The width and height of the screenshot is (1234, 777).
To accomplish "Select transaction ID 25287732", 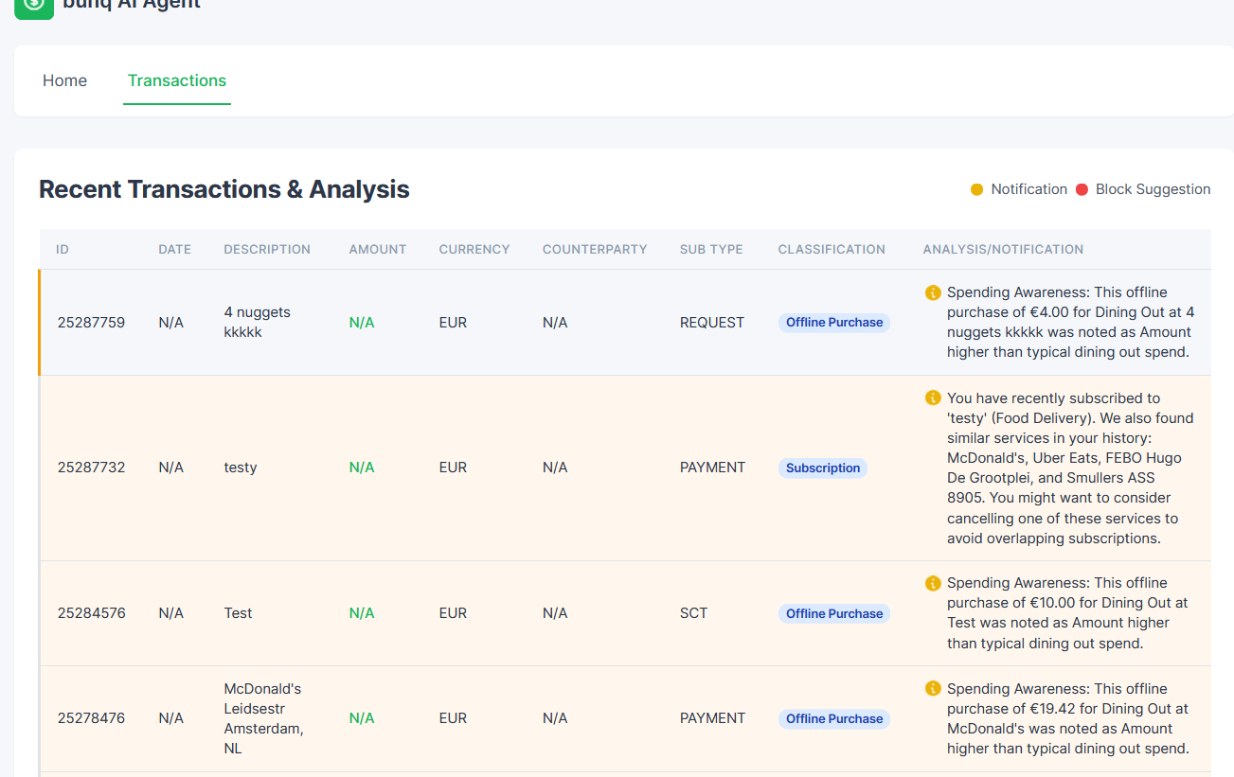I will click(91, 468).
